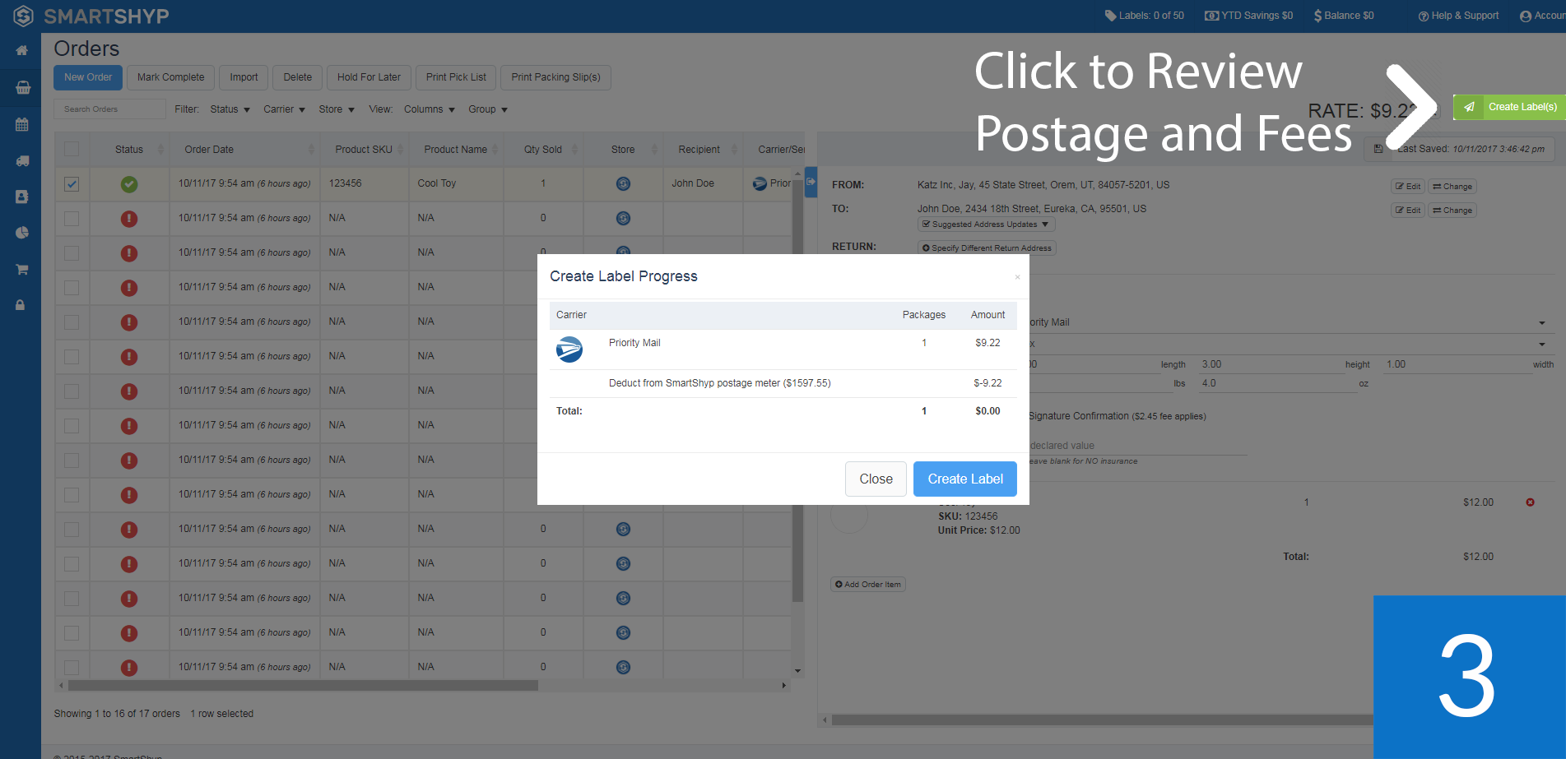Open the Carrier filter dropdown
1566x759 pixels.
coord(284,109)
